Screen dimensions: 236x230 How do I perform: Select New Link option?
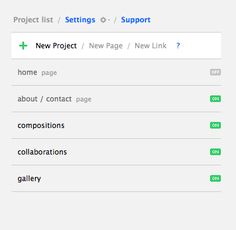[150, 46]
